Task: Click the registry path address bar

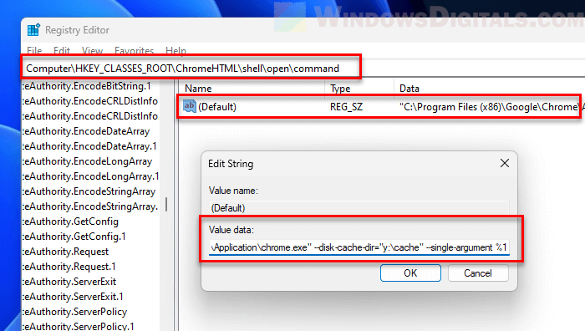Action: click(191, 69)
